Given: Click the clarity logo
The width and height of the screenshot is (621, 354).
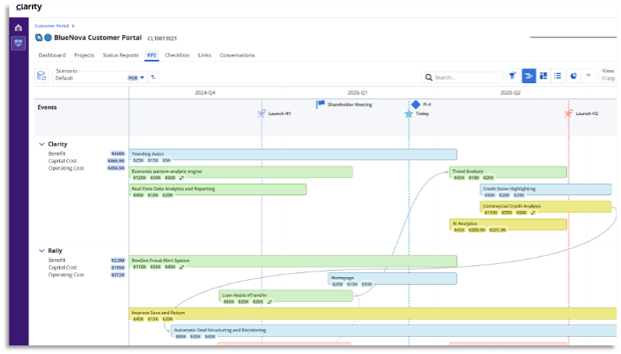Looking at the screenshot, I should tap(29, 7).
